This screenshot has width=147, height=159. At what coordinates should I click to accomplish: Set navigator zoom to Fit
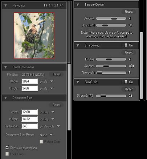tap(45, 5)
